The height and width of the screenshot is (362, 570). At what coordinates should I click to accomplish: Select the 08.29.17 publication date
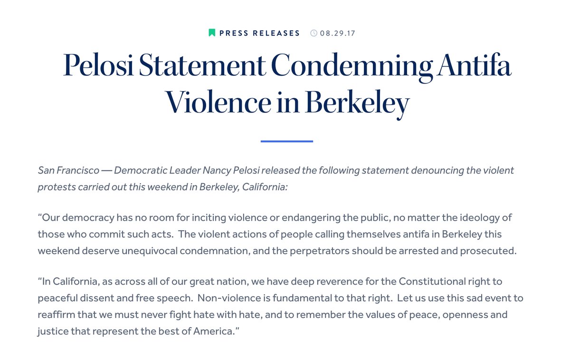338,33
